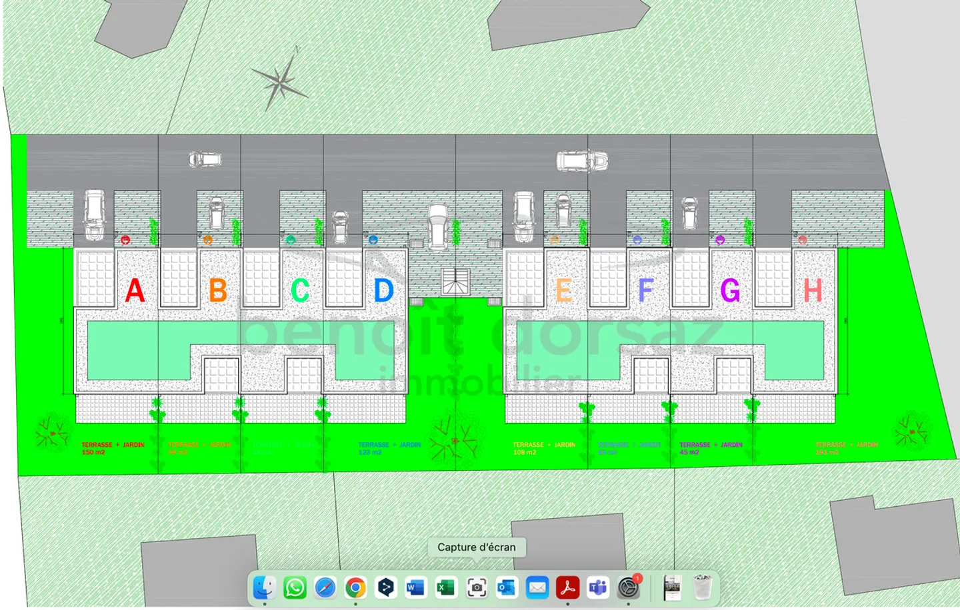Open the dark blue connected-nodes app
The image size is (960, 610).
tap(385, 588)
